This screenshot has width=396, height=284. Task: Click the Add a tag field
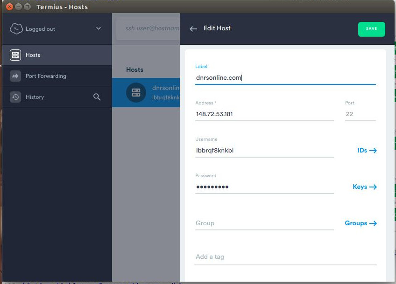(x=285, y=257)
